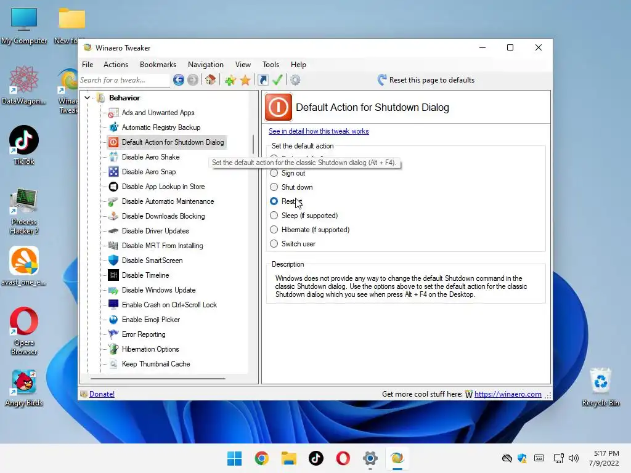The width and height of the screenshot is (631, 473).
Task: Select Switch user radio button
Action: [x=274, y=244]
